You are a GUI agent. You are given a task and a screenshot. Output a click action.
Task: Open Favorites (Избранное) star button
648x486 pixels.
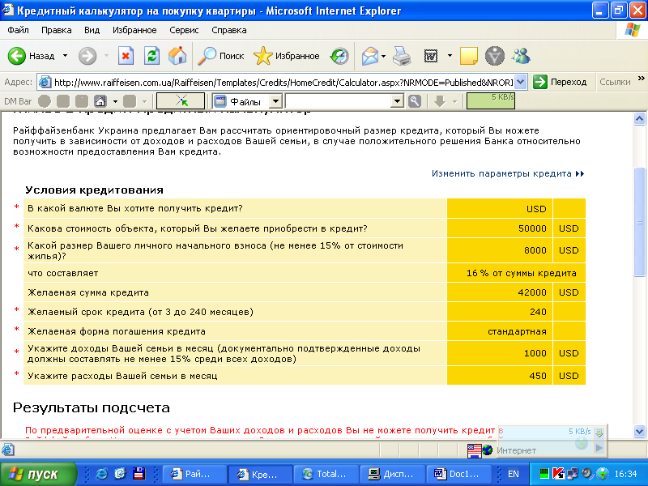[x=287, y=56]
